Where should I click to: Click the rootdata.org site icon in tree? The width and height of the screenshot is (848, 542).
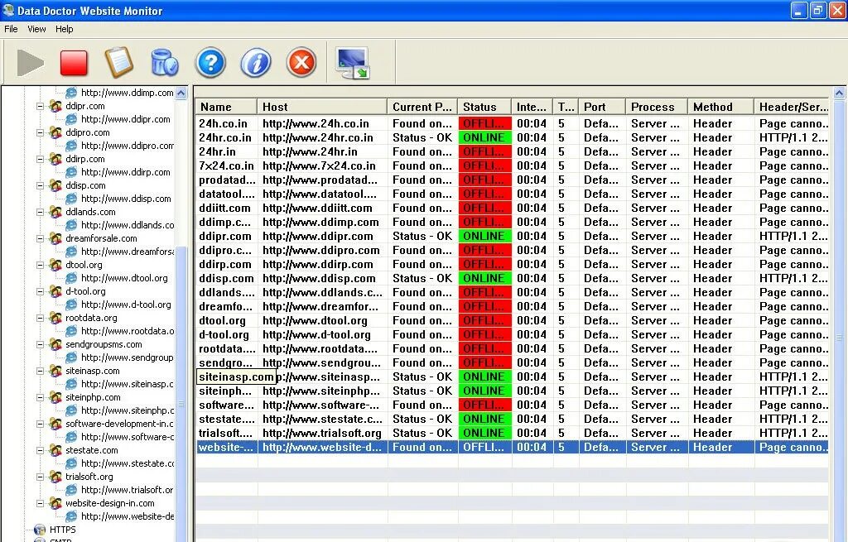point(55,318)
